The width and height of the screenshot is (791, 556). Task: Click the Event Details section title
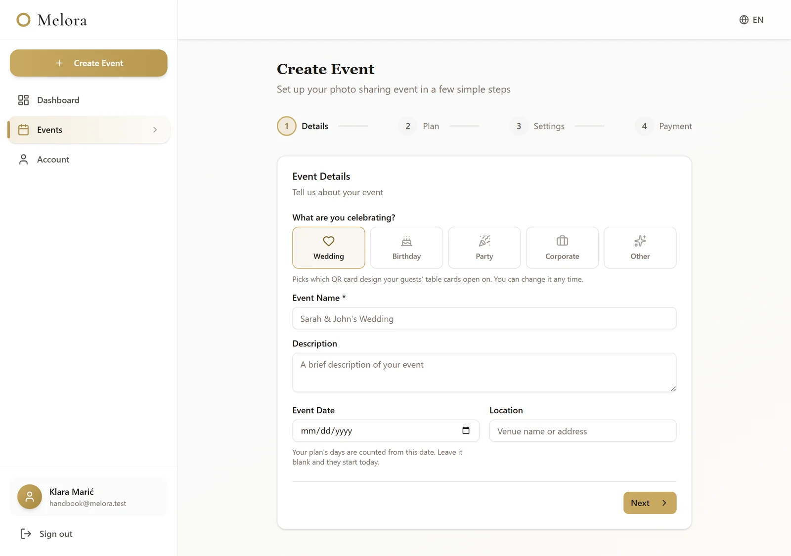pos(321,176)
